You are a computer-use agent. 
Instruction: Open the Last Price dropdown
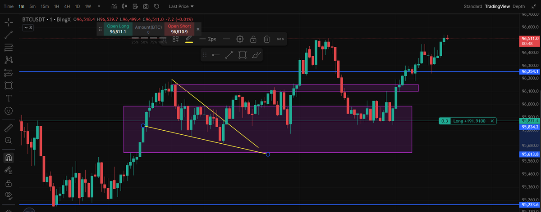[181, 7]
